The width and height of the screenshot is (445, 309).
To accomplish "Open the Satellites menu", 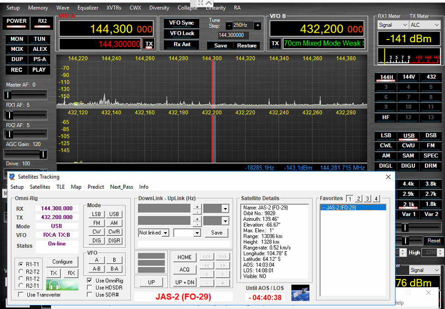I will [40, 187].
